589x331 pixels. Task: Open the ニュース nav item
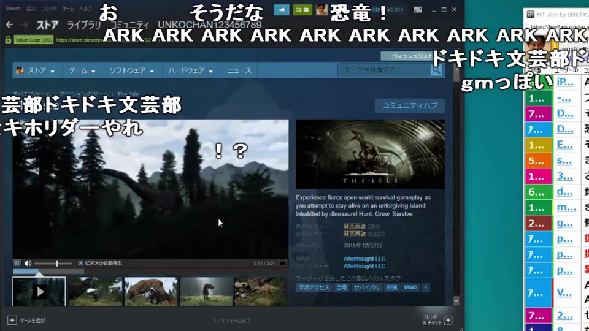(x=239, y=70)
